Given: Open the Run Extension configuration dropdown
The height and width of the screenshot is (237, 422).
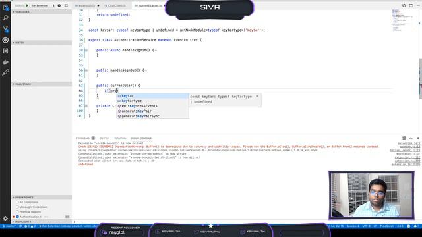Looking at the screenshot, I should coord(42,5).
